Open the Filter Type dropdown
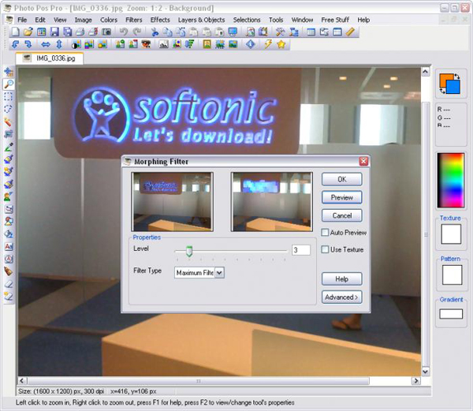Viewport: 473px width, 411px height. point(219,272)
